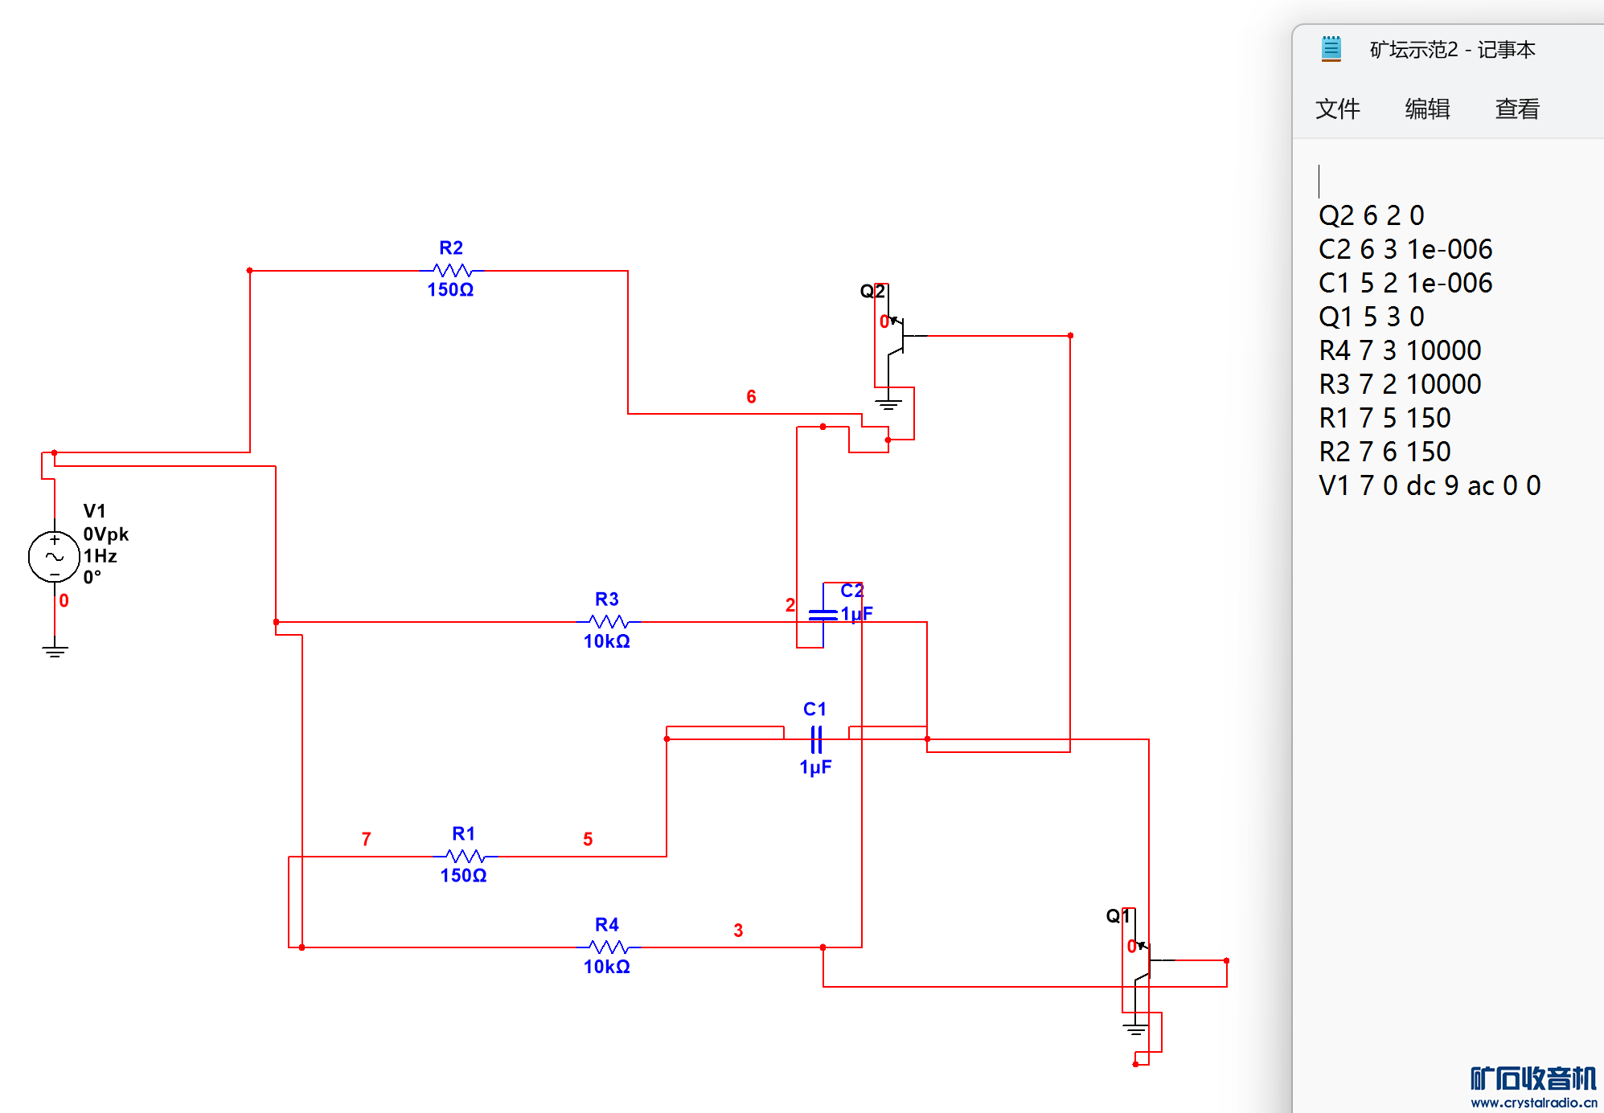The width and height of the screenshot is (1604, 1113).
Task: Place cursor on empty first line in Notepad
Action: 1319,182
